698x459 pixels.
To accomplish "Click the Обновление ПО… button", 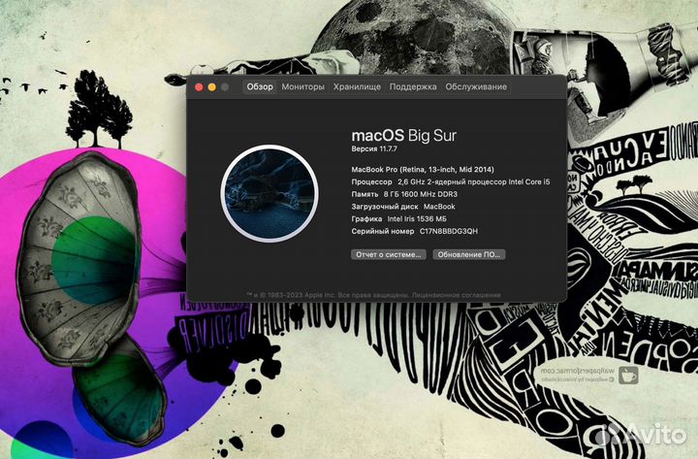I will point(469,254).
